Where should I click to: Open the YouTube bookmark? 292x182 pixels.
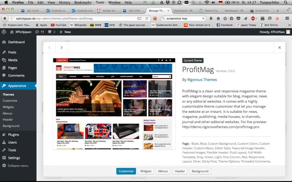point(59,25)
